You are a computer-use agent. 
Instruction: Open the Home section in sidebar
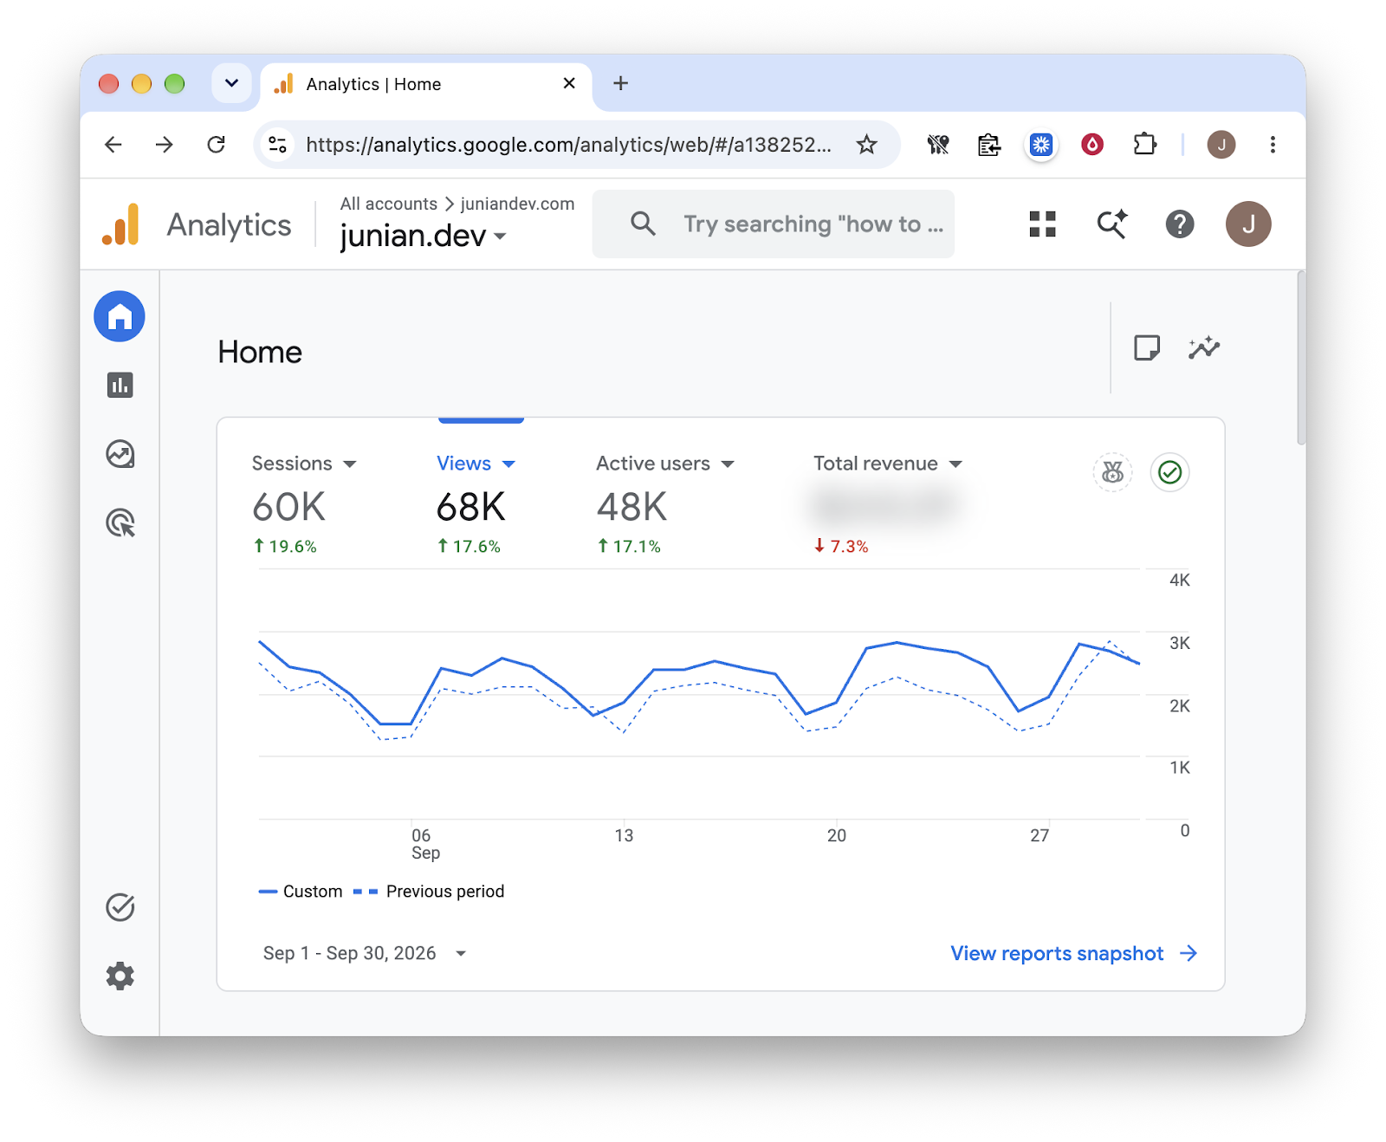(120, 316)
